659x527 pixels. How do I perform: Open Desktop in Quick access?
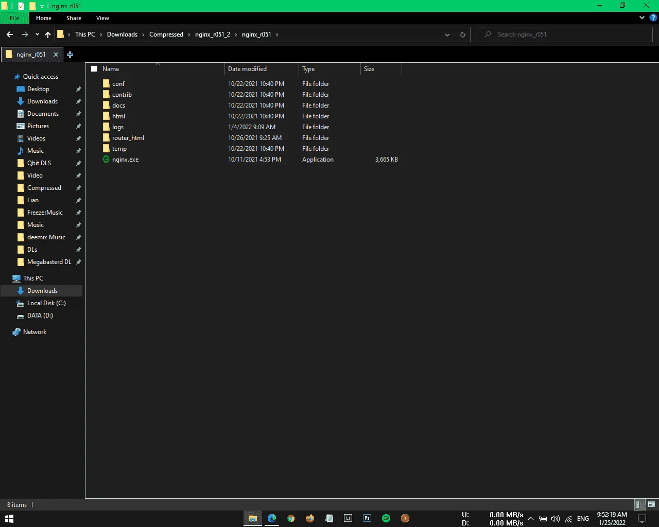(x=38, y=89)
